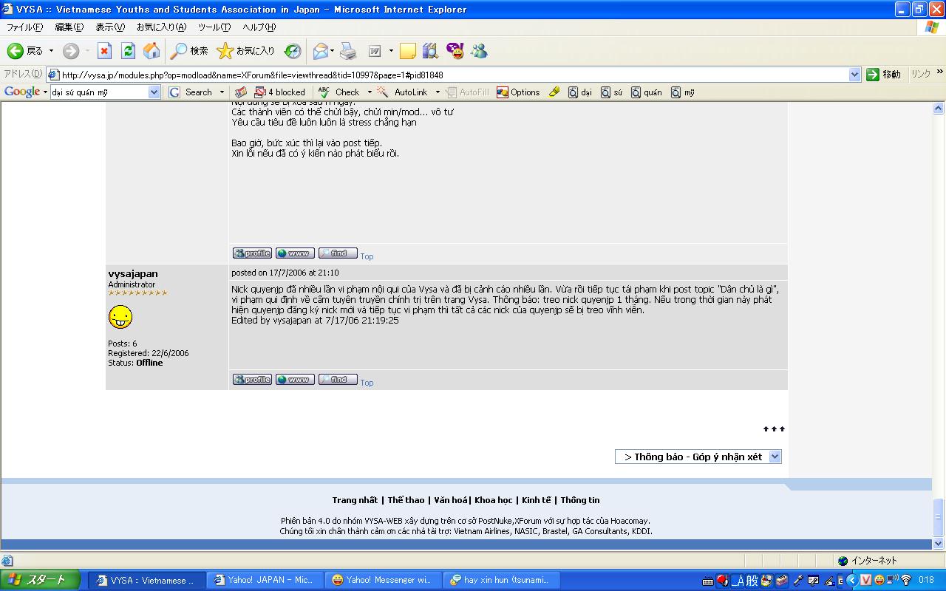Find the word 'quán' toolbar button
Image resolution: width=946 pixels, height=591 pixels.
pyautogui.click(x=647, y=92)
